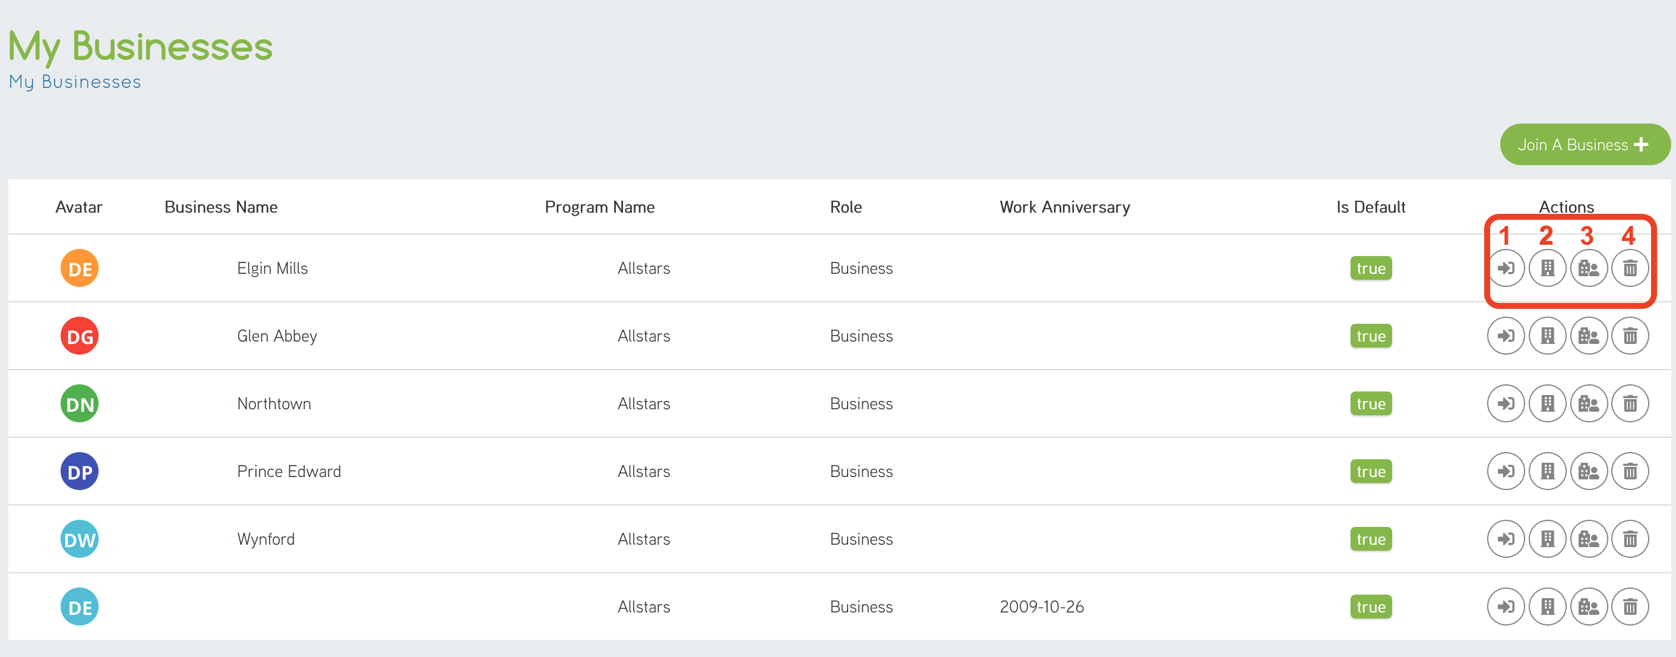This screenshot has width=1676, height=657.
Task: Click the orange DE avatar
Action: click(x=80, y=268)
